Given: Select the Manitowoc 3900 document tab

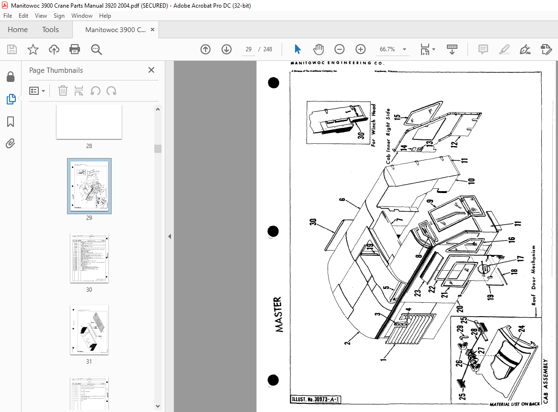Looking at the screenshot, I should pos(115,30).
